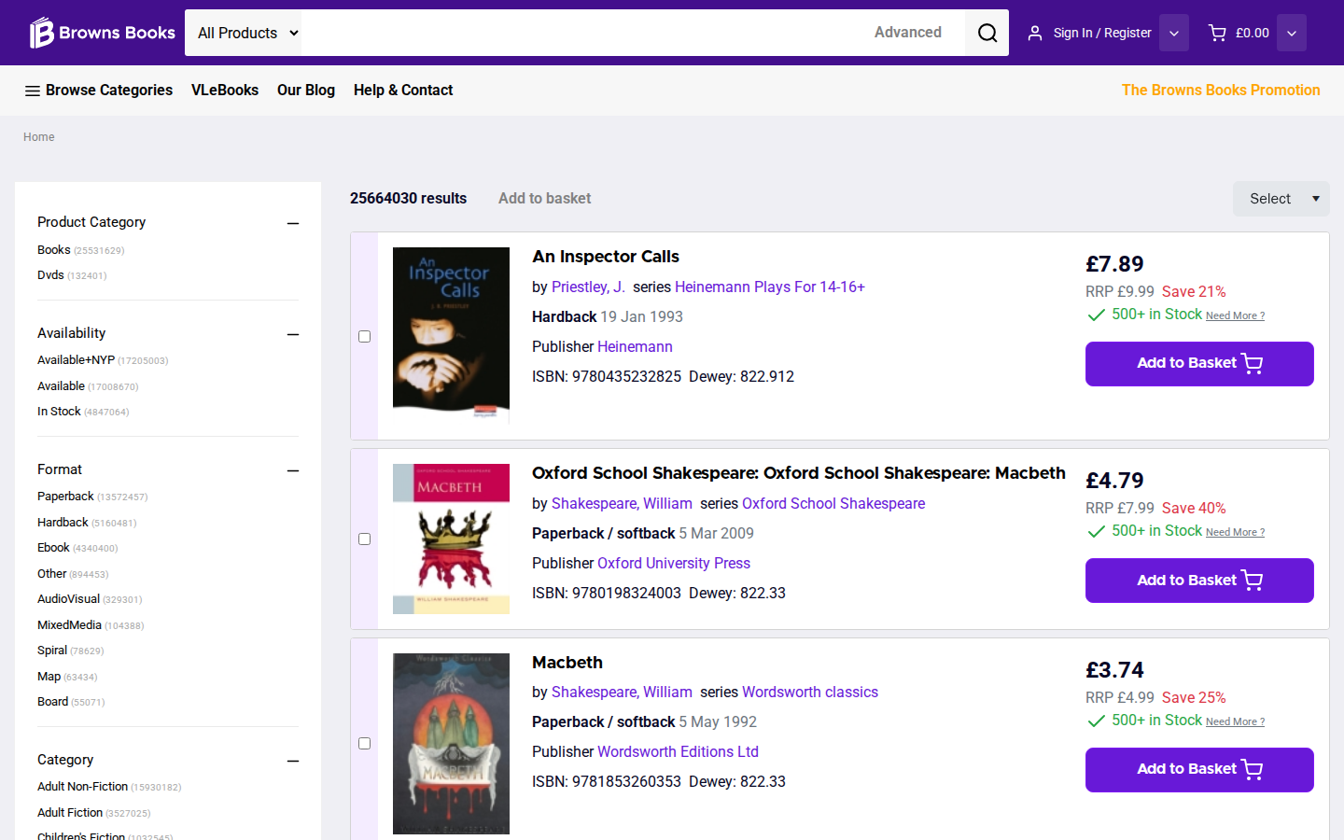This screenshot has width=1344, height=840.
Task: Open the Oxford School Macbeth cover thumbnail
Action: (451, 539)
